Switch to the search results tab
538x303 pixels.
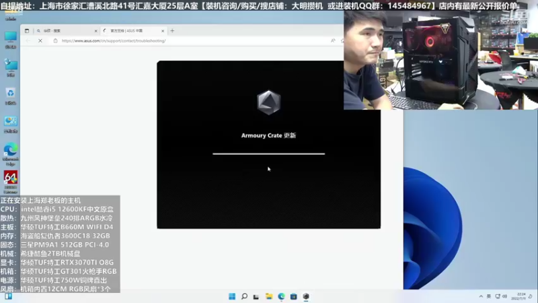coord(65,30)
